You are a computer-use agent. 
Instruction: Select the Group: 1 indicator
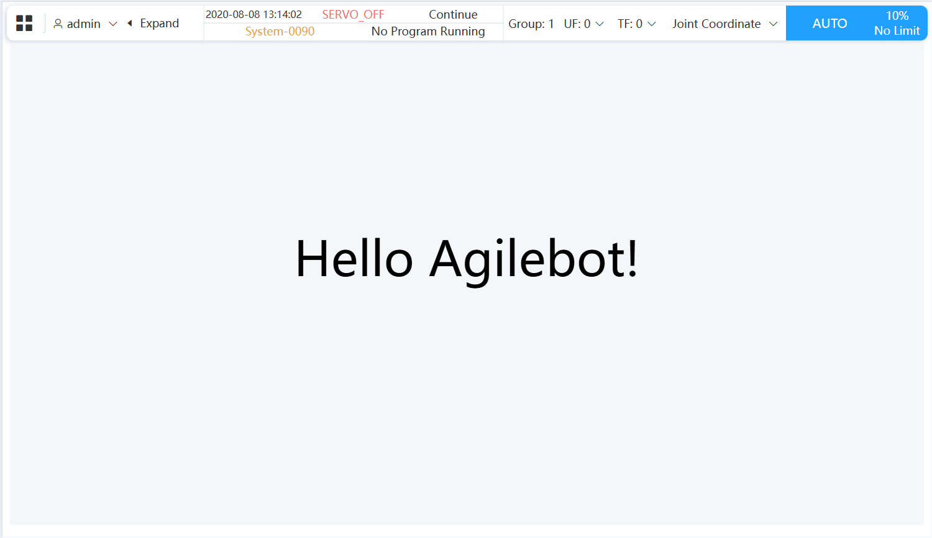[531, 24]
